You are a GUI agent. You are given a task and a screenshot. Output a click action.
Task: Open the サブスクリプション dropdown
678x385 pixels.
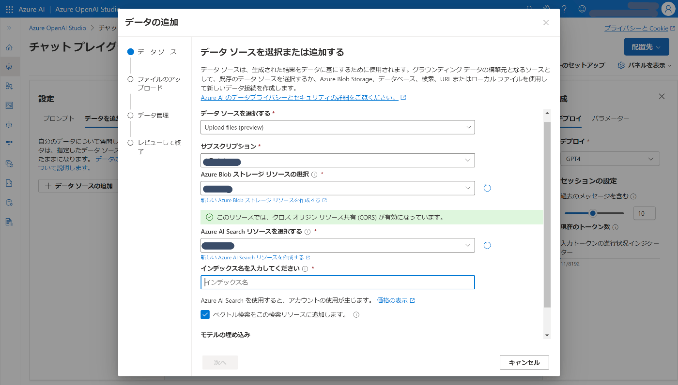pos(338,160)
